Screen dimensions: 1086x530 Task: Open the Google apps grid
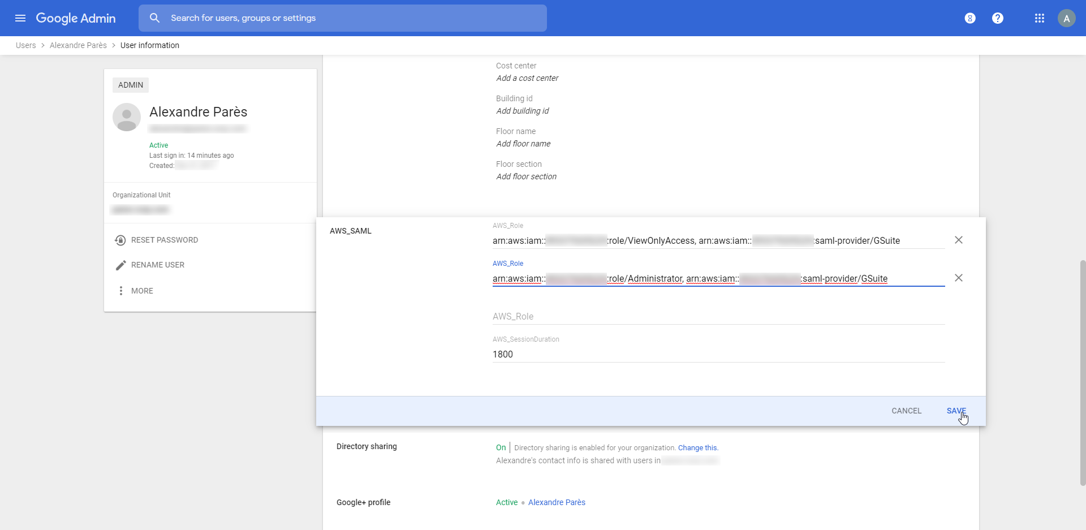point(1040,18)
